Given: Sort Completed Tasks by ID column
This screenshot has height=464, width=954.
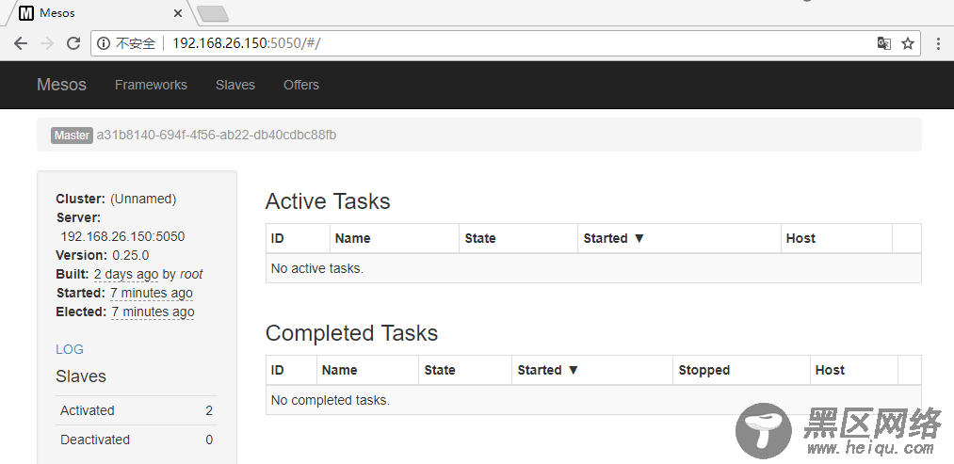Looking at the screenshot, I should tap(278, 370).
